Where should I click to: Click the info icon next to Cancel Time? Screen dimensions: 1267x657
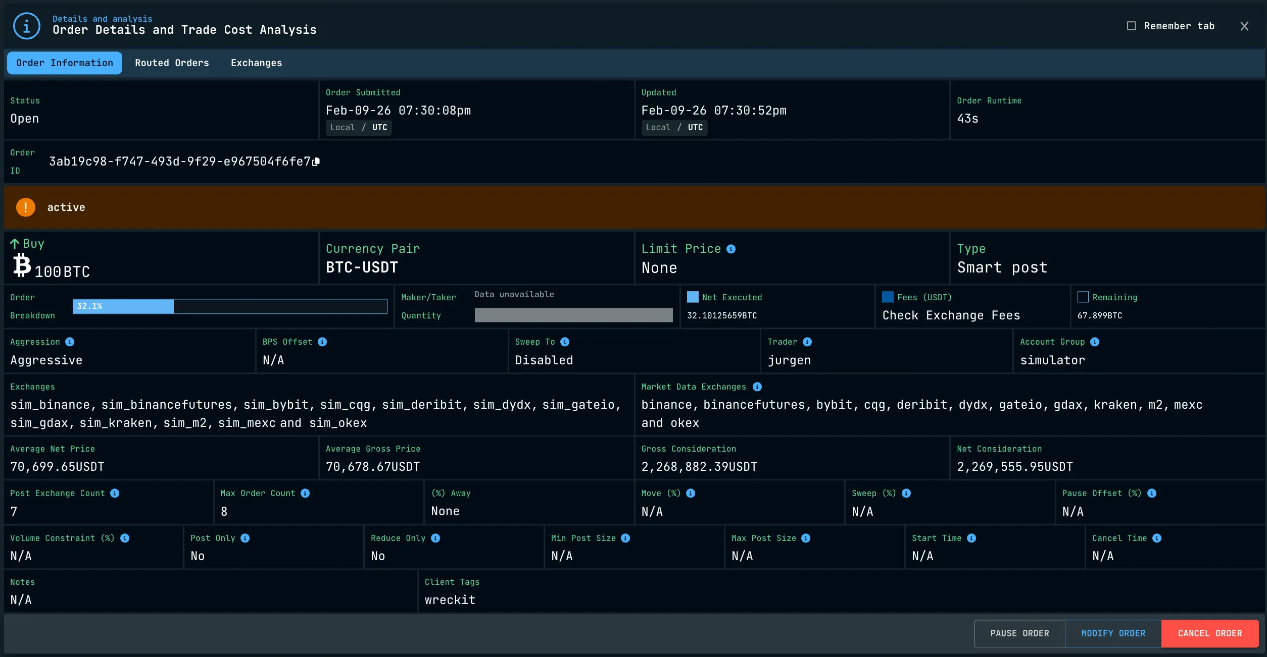tap(1157, 538)
